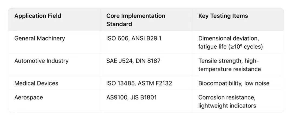Image resolution: width=292 pixels, height=118 pixels.
Task: Click the Automotive Industry row label
Action: (x=41, y=61)
